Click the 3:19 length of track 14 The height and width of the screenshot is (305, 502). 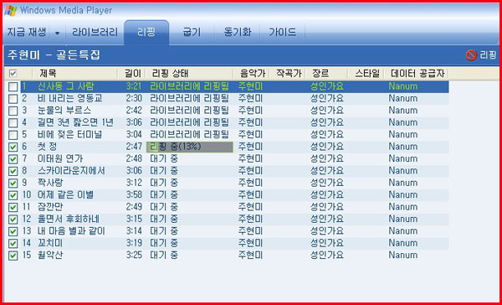pos(134,244)
